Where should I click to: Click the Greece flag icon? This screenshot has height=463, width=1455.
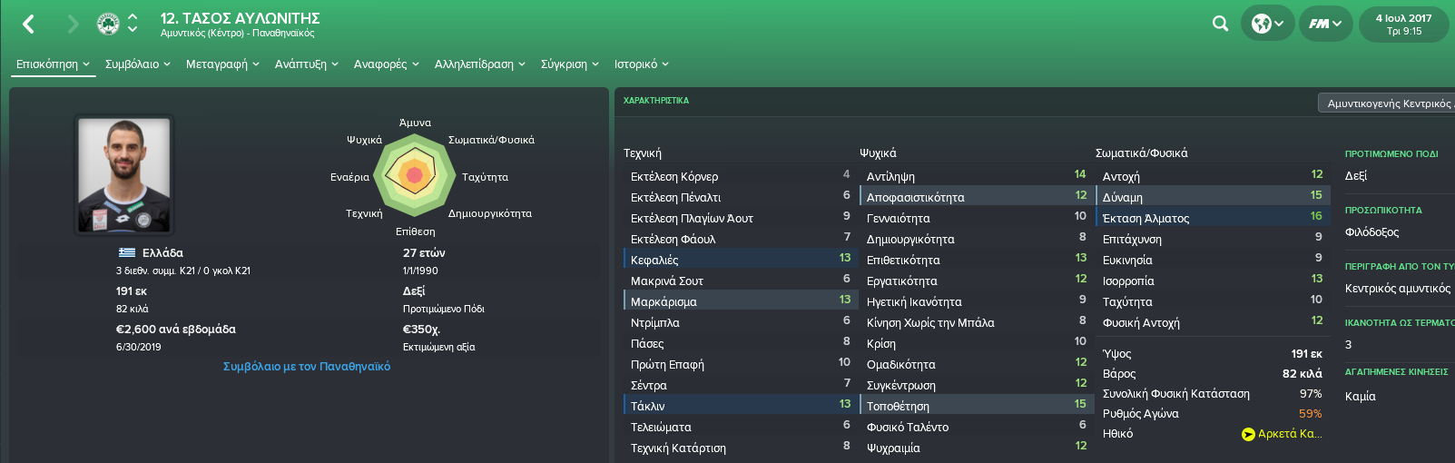127,252
